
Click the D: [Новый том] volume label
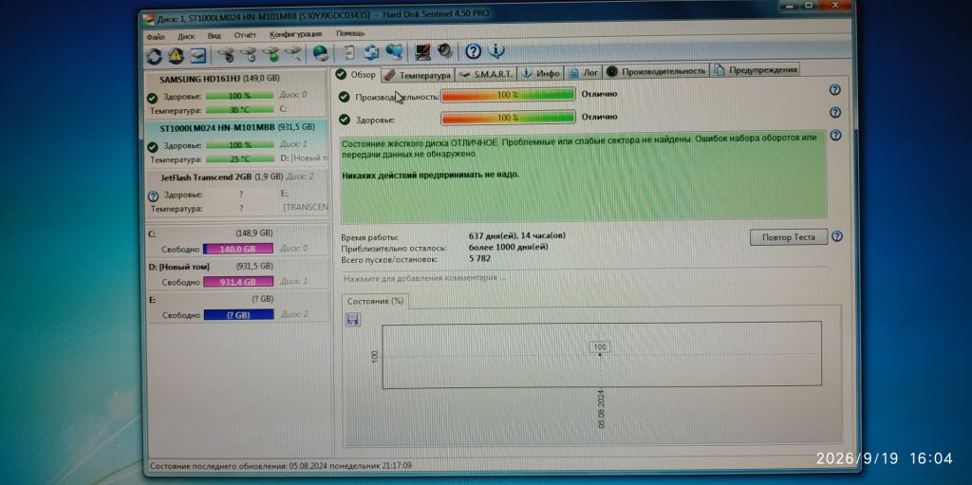click(179, 267)
